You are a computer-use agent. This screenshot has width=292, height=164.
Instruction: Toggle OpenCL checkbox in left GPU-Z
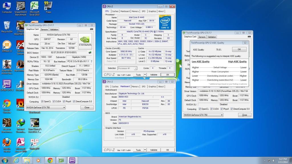point(42,102)
